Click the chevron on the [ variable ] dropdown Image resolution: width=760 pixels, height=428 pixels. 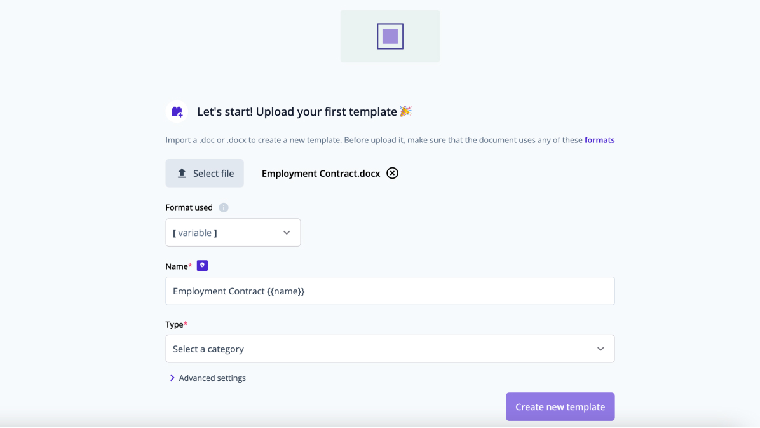286,232
